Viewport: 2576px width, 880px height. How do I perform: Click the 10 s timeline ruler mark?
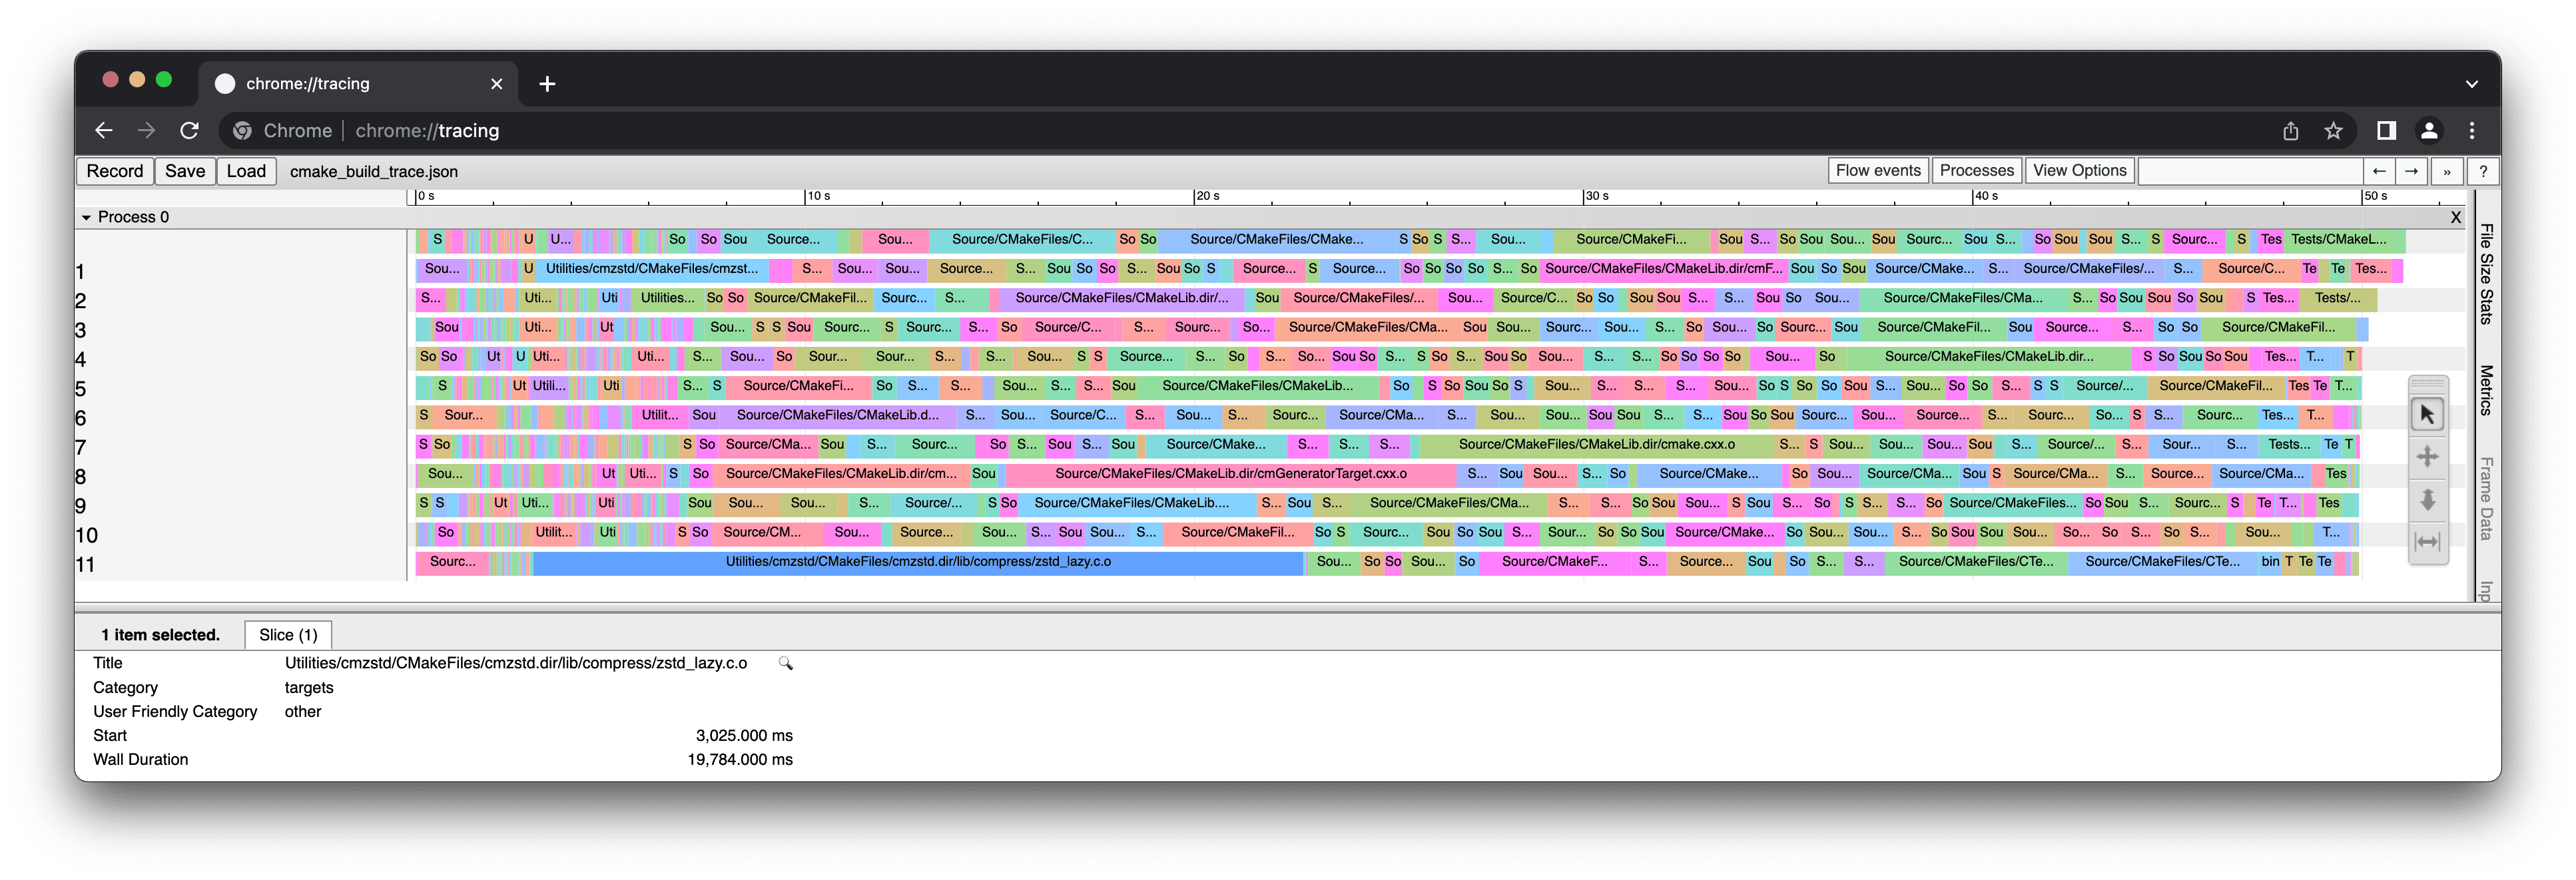coord(818,196)
